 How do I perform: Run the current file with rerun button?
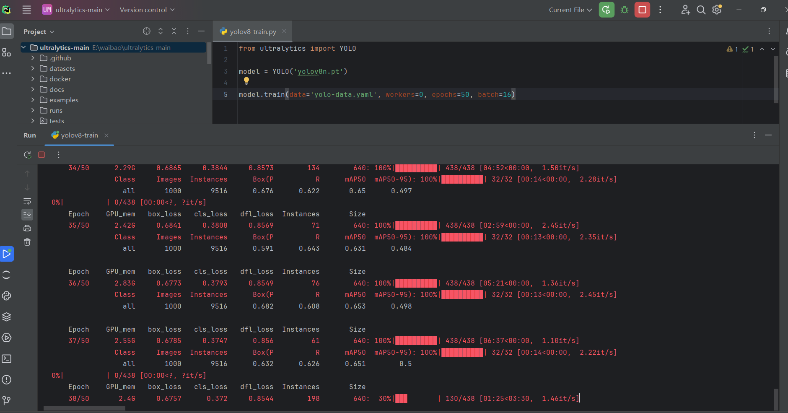(x=607, y=10)
